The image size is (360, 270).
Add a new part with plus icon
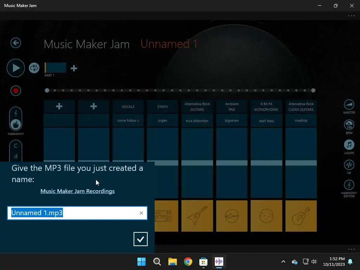pyautogui.click(x=74, y=68)
